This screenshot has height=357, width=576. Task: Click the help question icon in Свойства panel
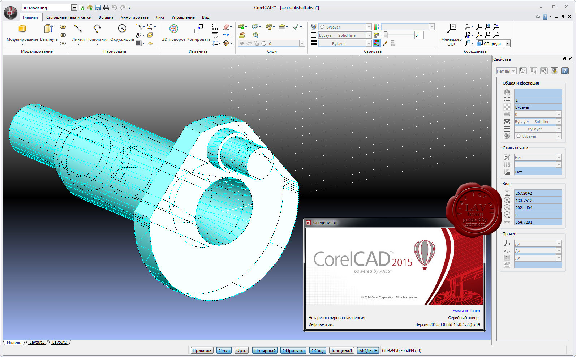565,71
